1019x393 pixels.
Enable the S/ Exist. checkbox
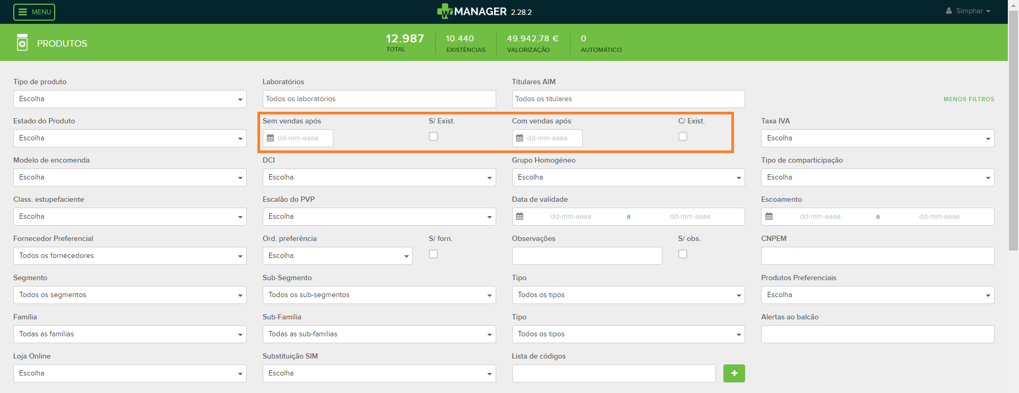click(x=434, y=137)
